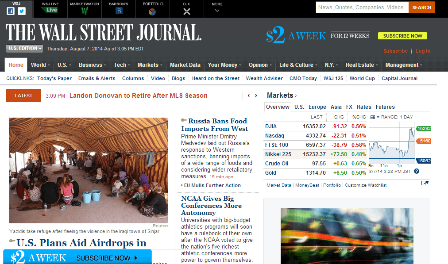This screenshot has height=264, width=448.
Task: Click the Nasdaq index name
Action: [x=274, y=136]
